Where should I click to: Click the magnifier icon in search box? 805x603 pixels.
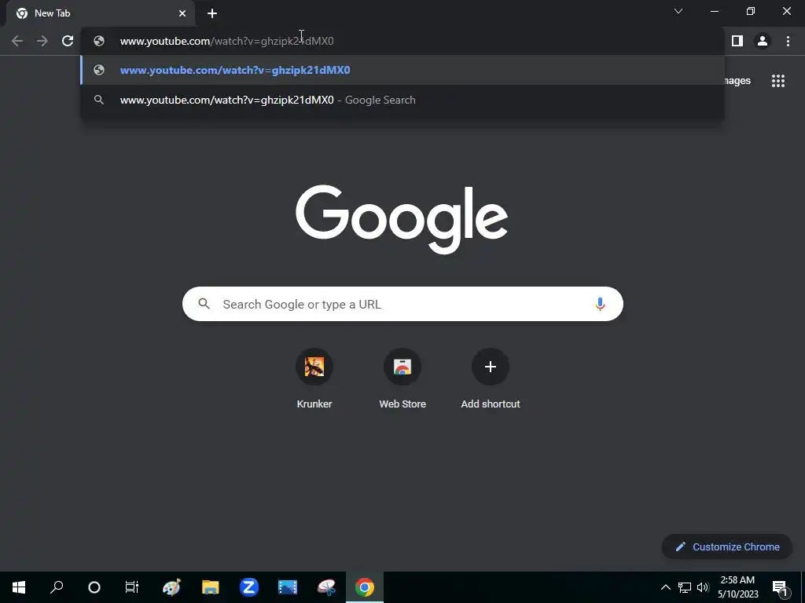(204, 304)
